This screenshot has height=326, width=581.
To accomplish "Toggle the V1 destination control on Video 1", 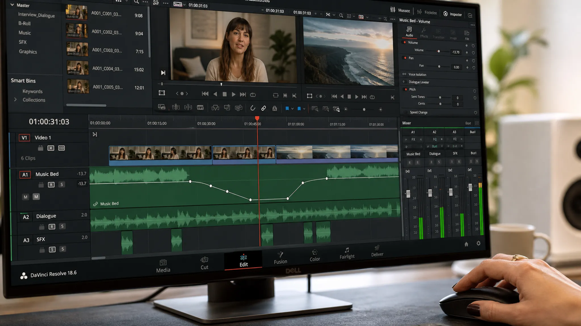I will 24,138.
